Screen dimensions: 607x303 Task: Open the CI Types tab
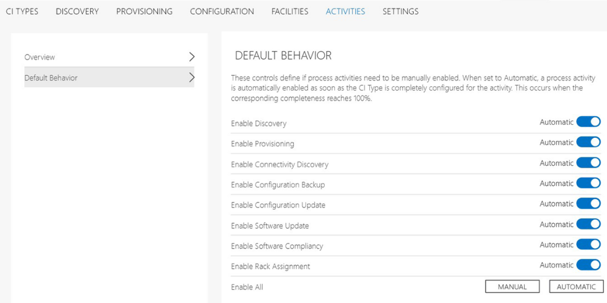coord(22,11)
